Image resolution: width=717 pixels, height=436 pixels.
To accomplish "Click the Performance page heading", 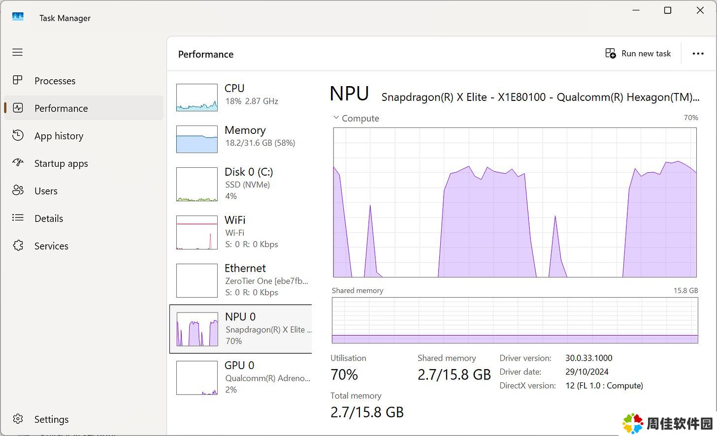I will click(206, 54).
